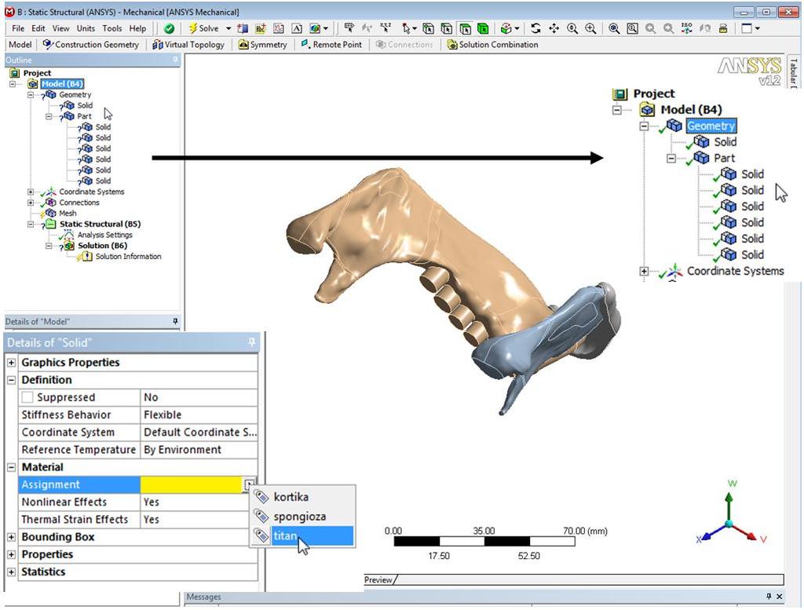Click the Symmetry toolbar button
This screenshot has width=804, height=610.
point(262,45)
